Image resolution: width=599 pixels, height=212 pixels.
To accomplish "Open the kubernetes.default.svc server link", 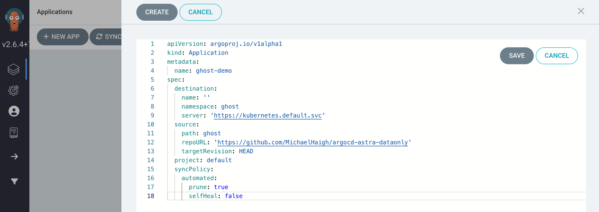I will pyautogui.click(x=268, y=115).
